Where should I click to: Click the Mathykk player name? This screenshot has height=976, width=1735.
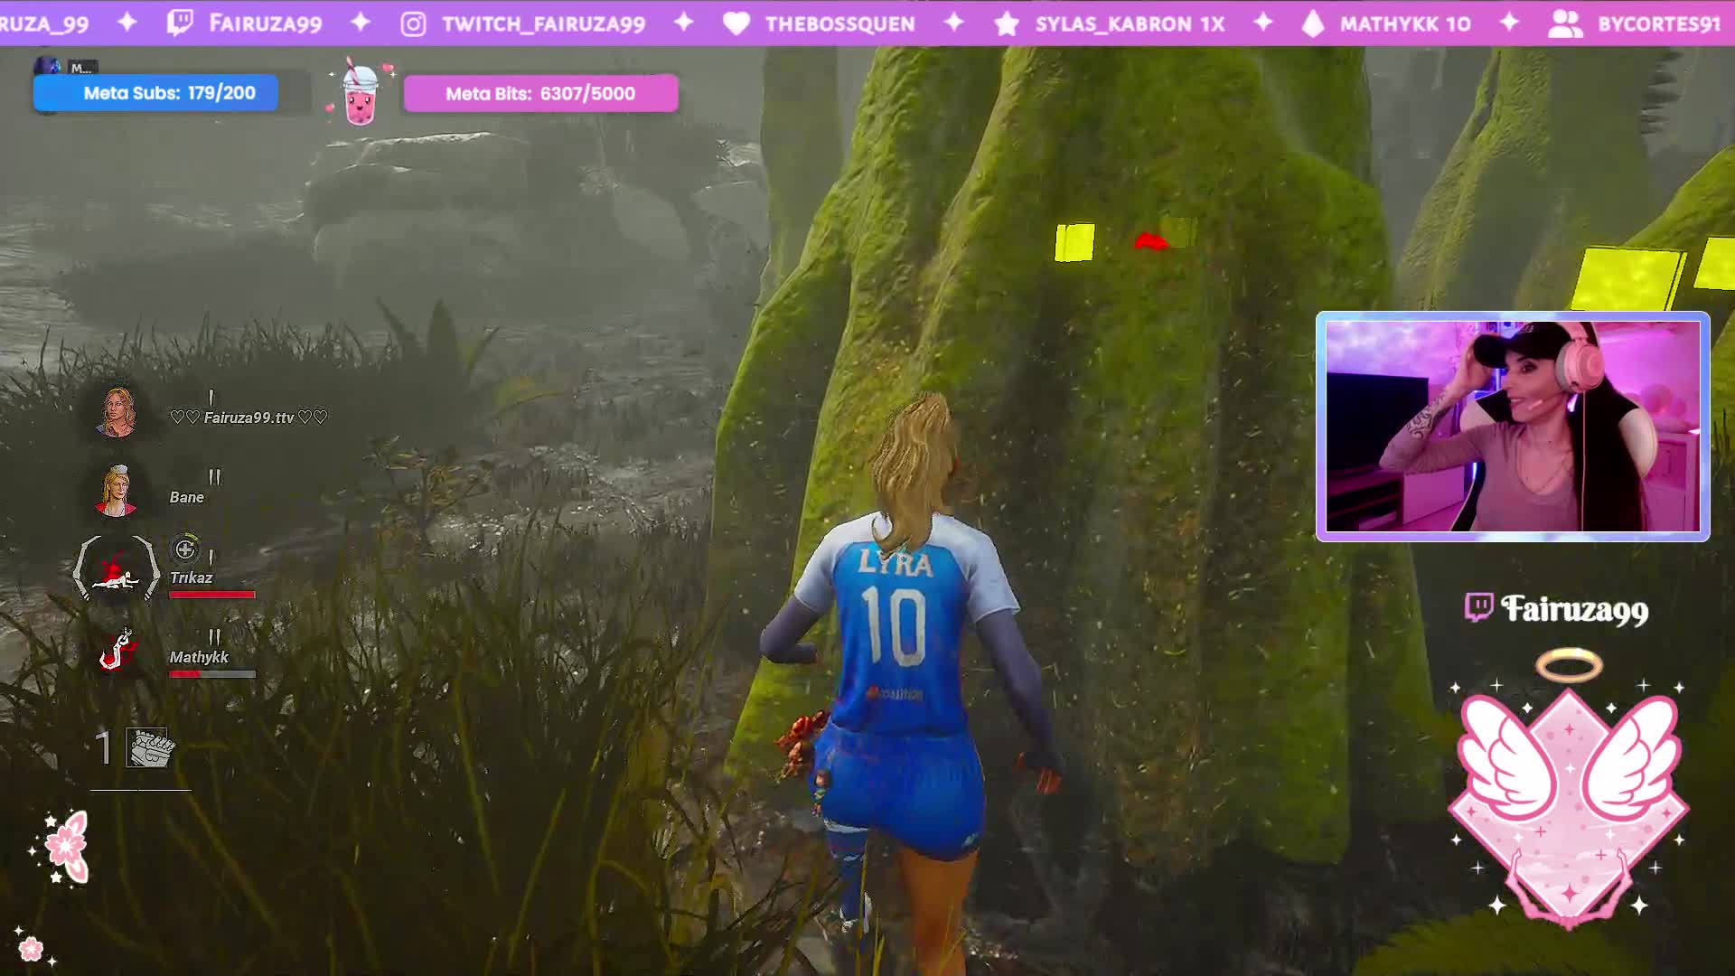point(199,657)
